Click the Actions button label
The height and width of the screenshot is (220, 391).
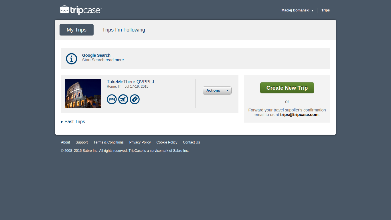tap(213, 91)
